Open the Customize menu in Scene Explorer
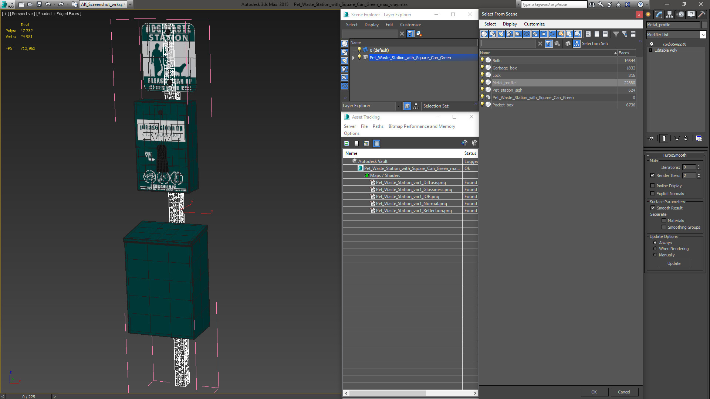 410,25
